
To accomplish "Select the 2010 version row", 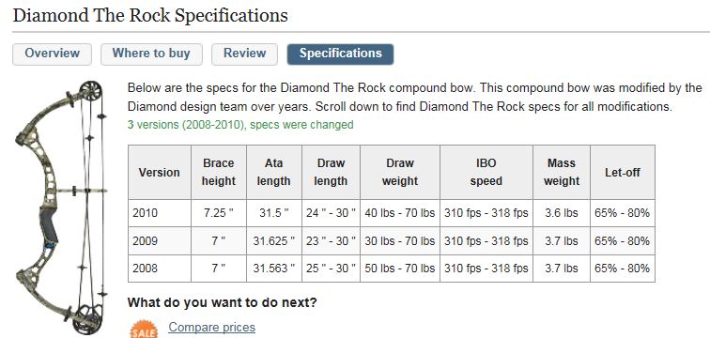I will (392, 213).
